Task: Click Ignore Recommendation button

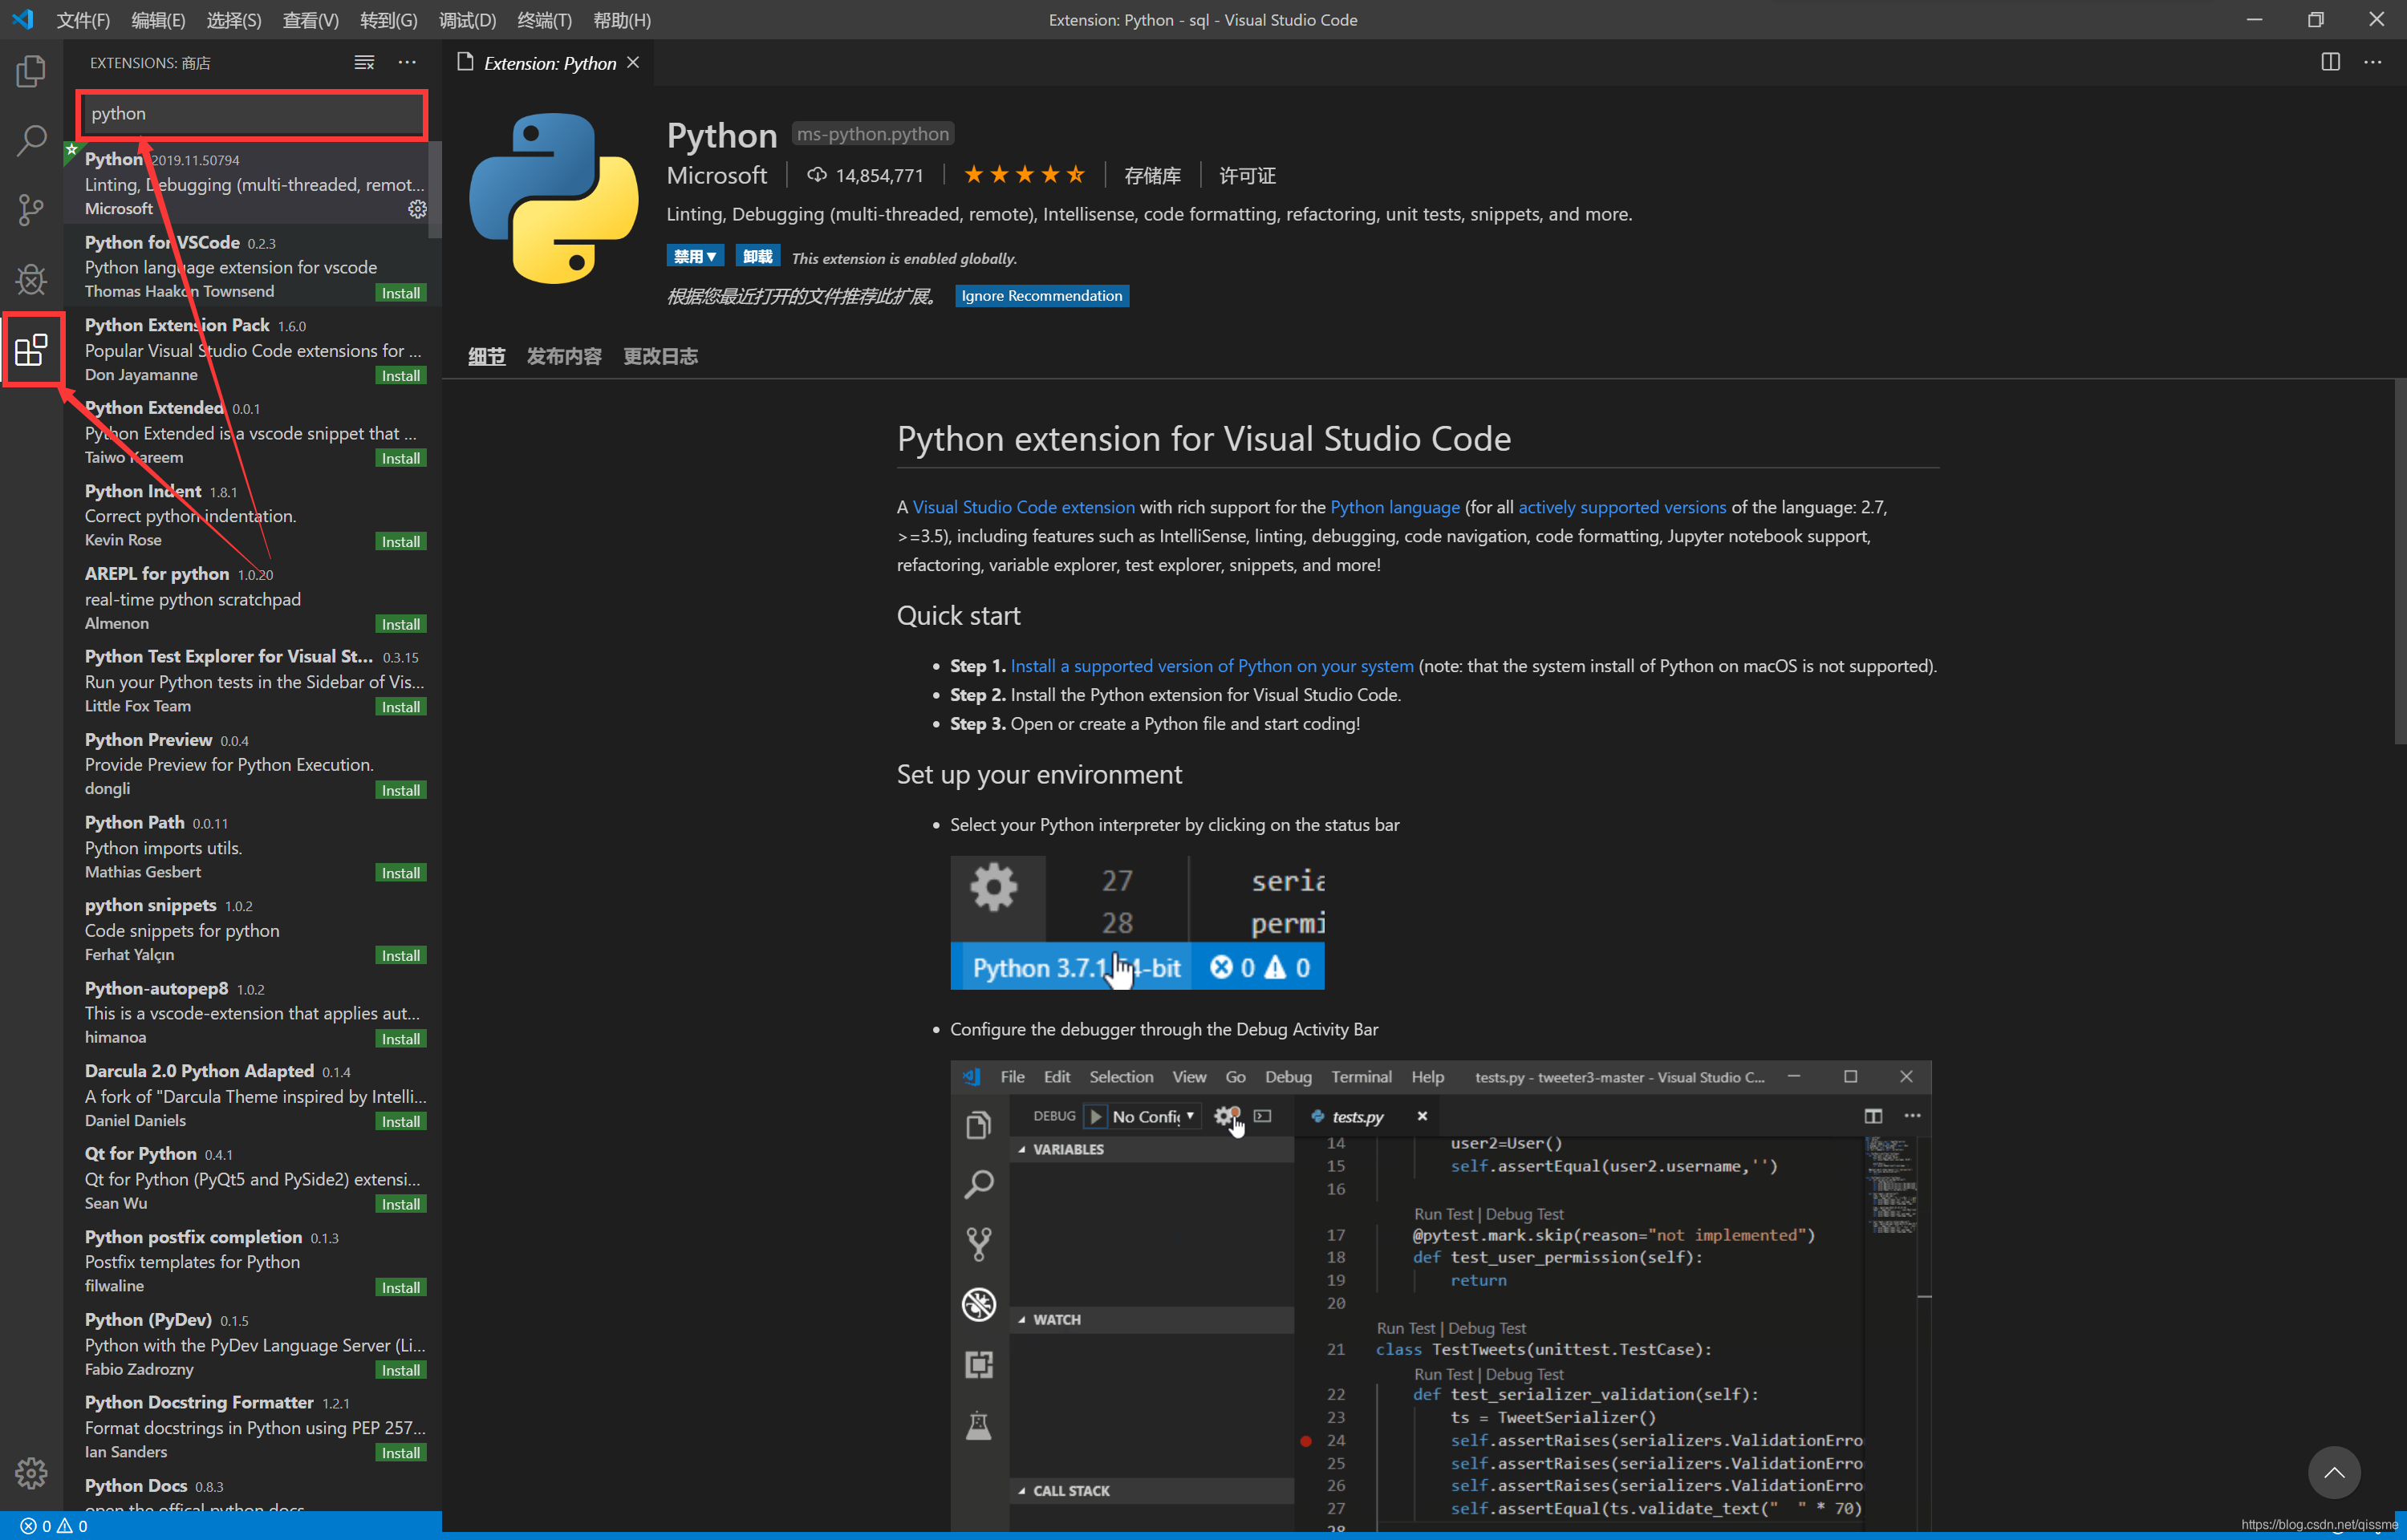Action: [x=1042, y=296]
